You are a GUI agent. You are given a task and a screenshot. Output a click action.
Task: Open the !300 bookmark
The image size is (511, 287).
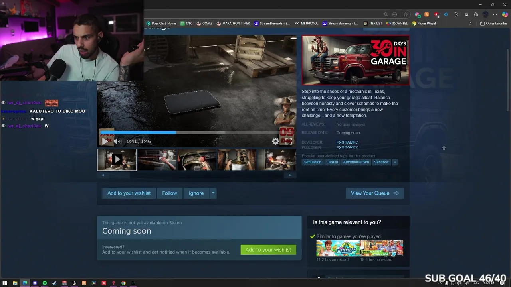click(x=186, y=23)
